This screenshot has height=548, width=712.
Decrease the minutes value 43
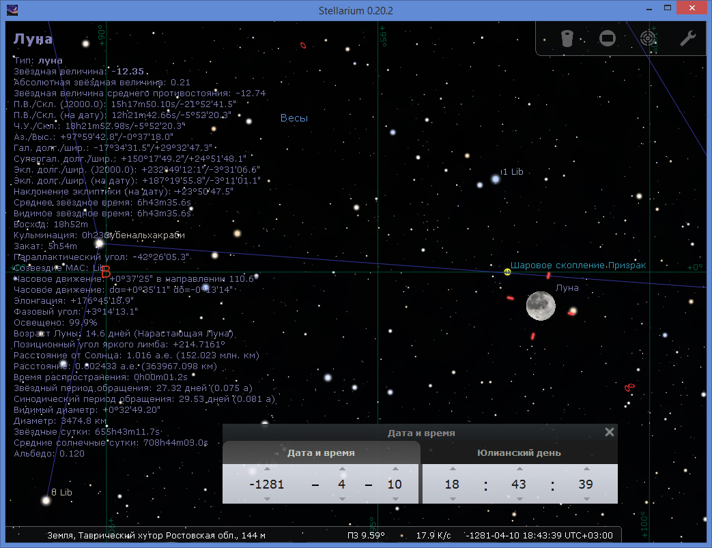[x=519, y=499]
